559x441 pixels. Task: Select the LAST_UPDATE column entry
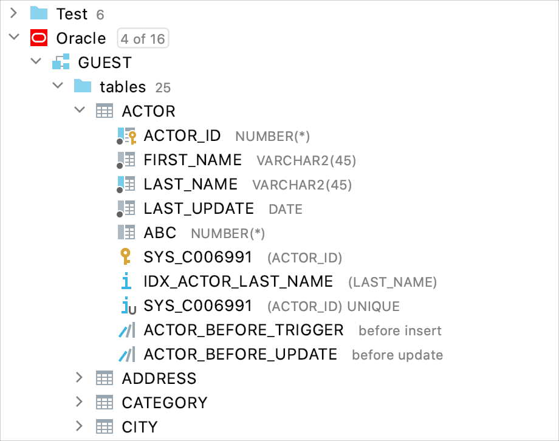tap(198, 208)
